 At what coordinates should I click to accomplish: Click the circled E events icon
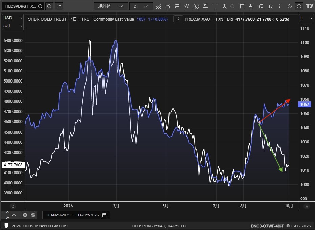click(x=196, y=6)
